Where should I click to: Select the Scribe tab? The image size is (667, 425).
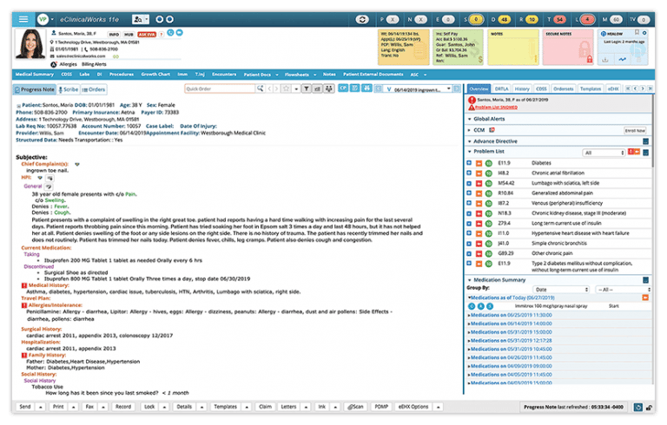(x=69, y=89)
